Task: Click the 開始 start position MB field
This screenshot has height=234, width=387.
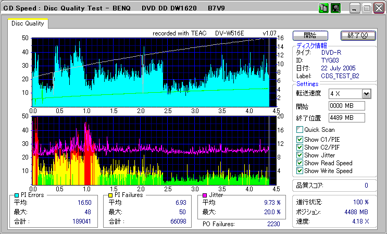Action: pos(346,106)
